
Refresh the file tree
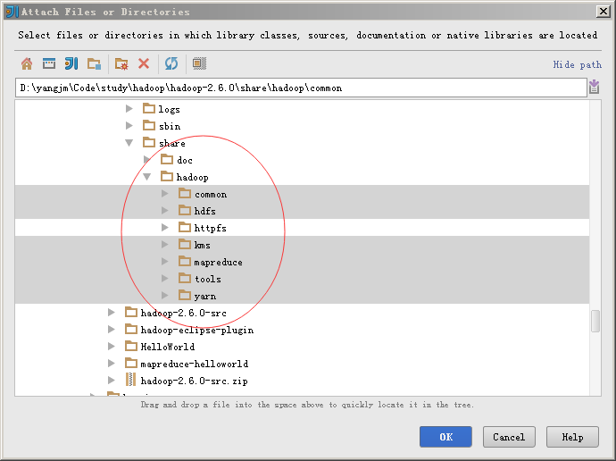pyautogui.click(x=171, y=63)
